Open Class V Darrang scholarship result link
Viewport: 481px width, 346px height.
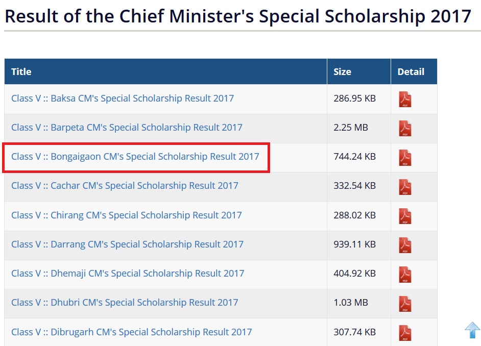pyautogui.click(x=127, y=244)
